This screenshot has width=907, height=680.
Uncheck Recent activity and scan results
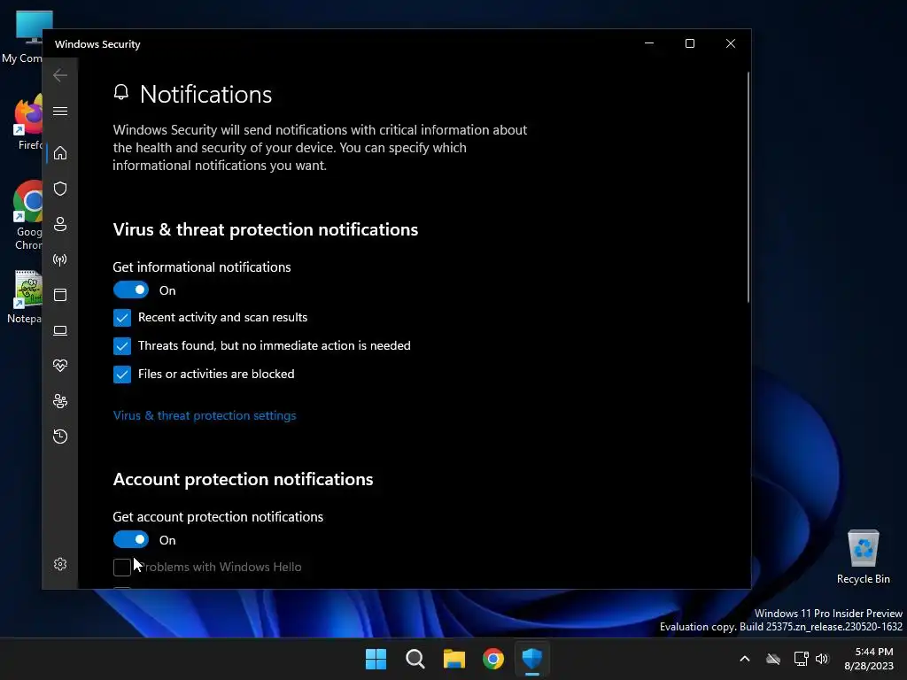click(122, 318)
